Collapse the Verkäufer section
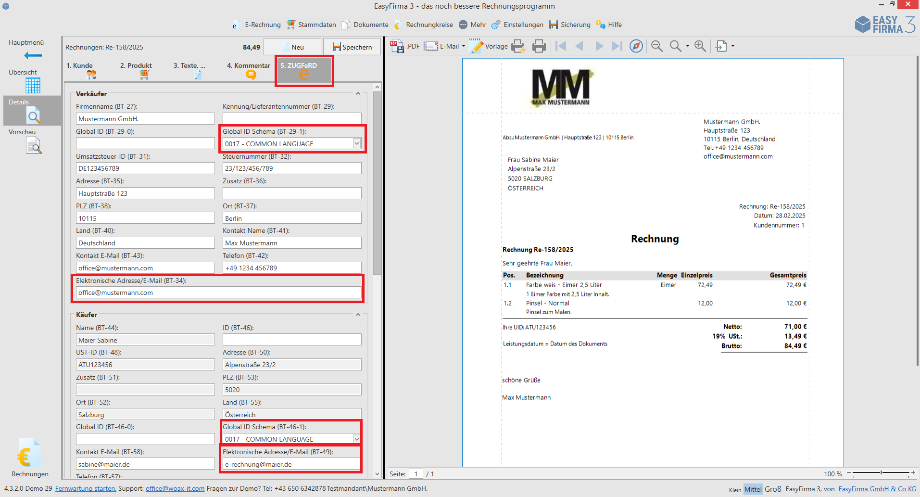Screen dimensions: 920x497 [358, 94]
